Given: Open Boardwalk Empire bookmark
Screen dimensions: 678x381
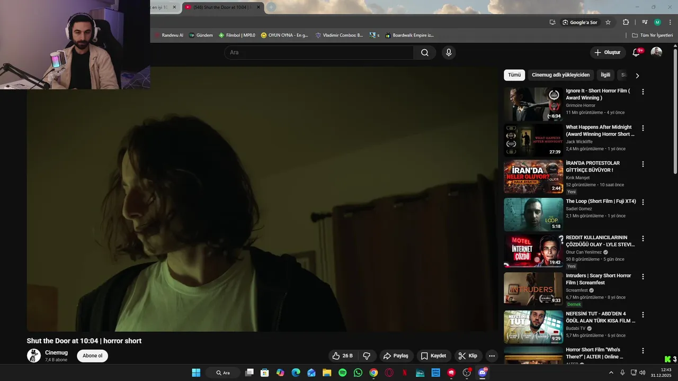Looking at the screenshot, I should (409, 35).
